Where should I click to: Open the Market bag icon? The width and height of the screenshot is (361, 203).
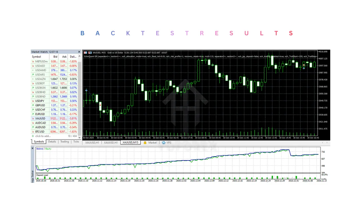click(145, 143)
